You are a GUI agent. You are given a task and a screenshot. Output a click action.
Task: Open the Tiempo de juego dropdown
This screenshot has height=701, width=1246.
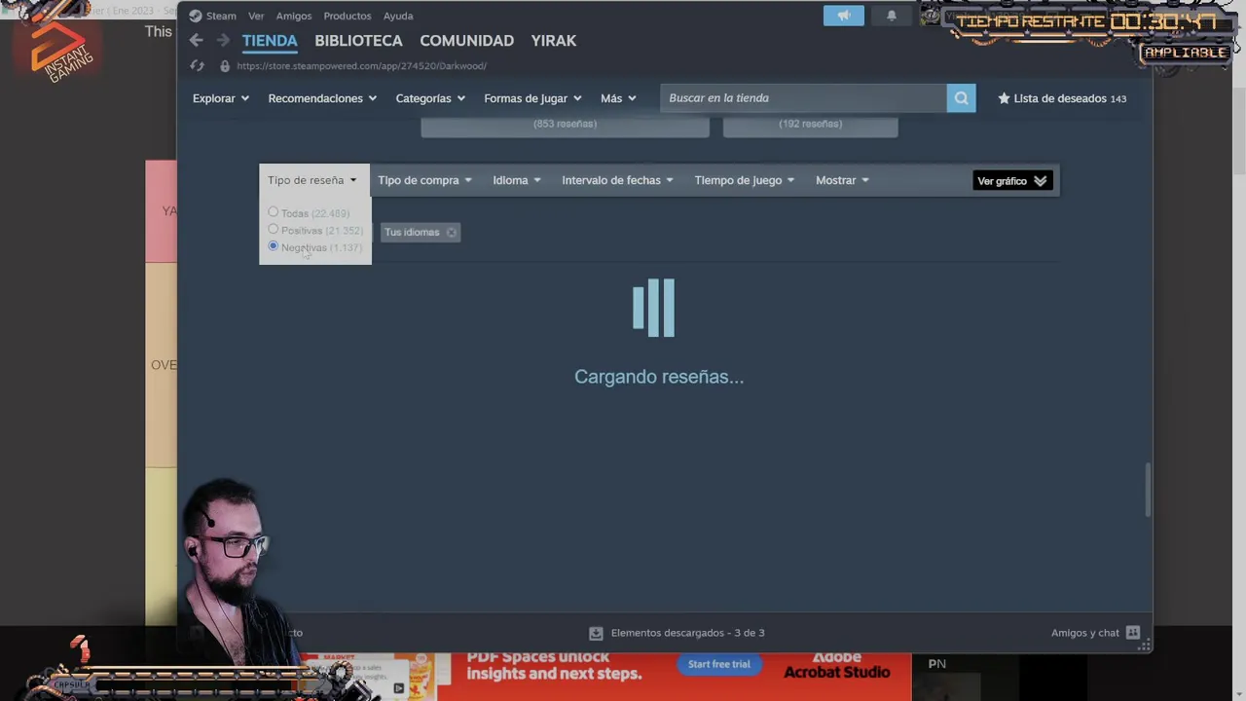[x=745, y=180]
